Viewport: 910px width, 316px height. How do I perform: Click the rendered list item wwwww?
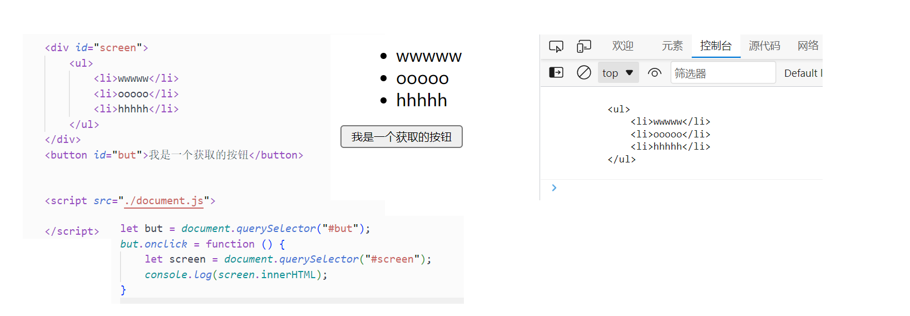(x=429, y=56)
